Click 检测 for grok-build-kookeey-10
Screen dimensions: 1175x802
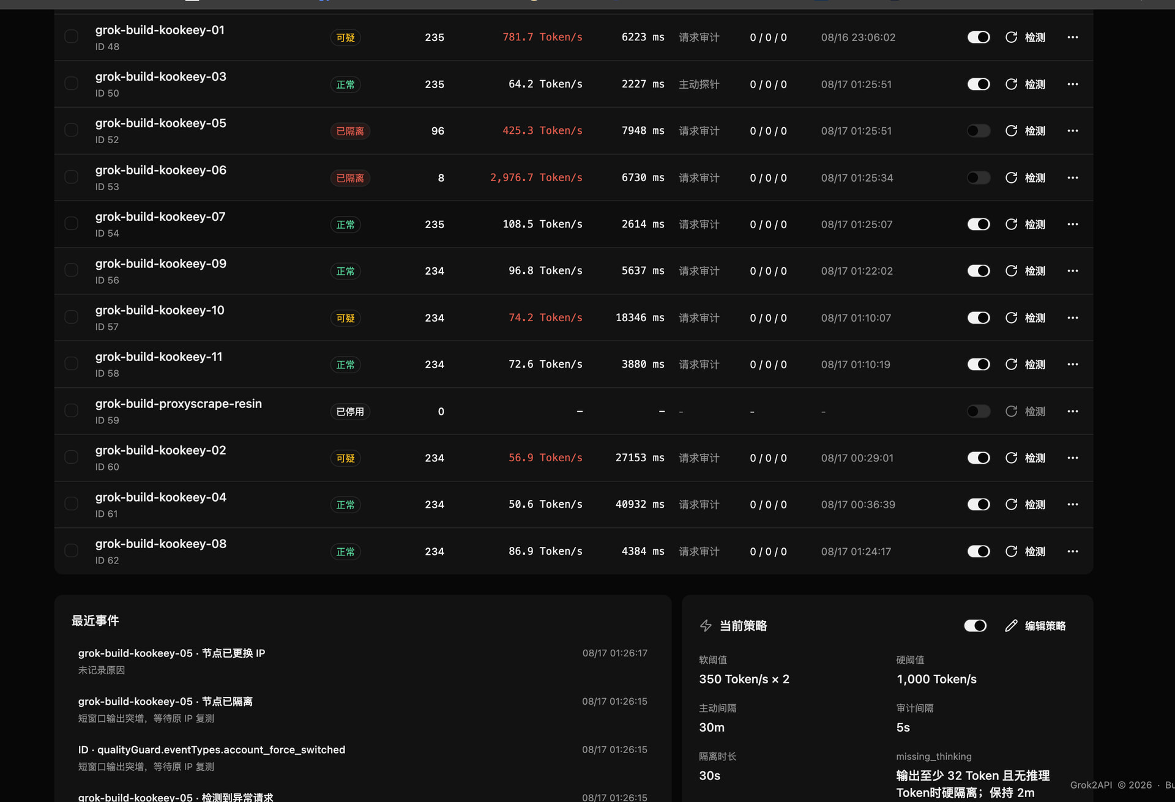click(1035, 318)
